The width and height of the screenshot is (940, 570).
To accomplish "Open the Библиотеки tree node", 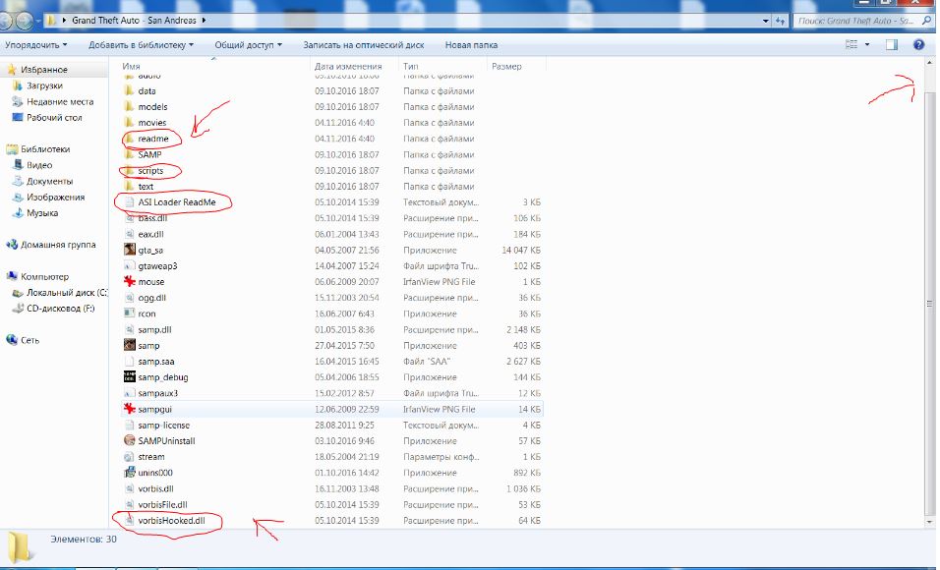I will 45,149.
